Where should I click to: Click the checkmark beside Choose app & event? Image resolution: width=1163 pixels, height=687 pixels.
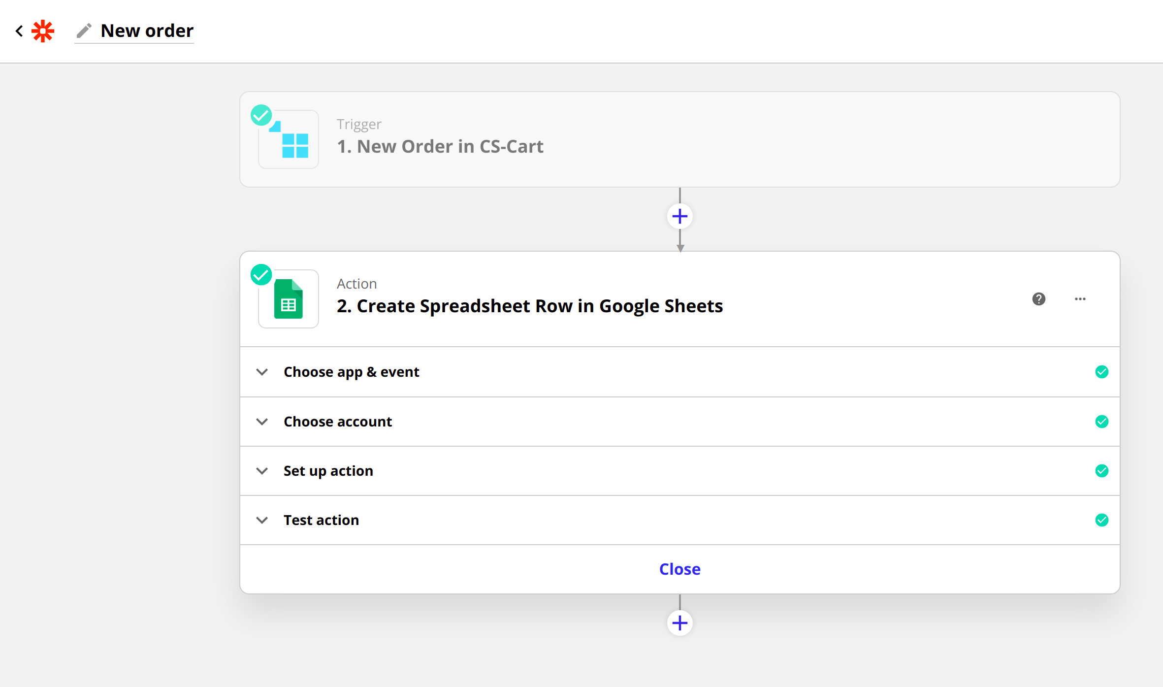[1101, 372]
